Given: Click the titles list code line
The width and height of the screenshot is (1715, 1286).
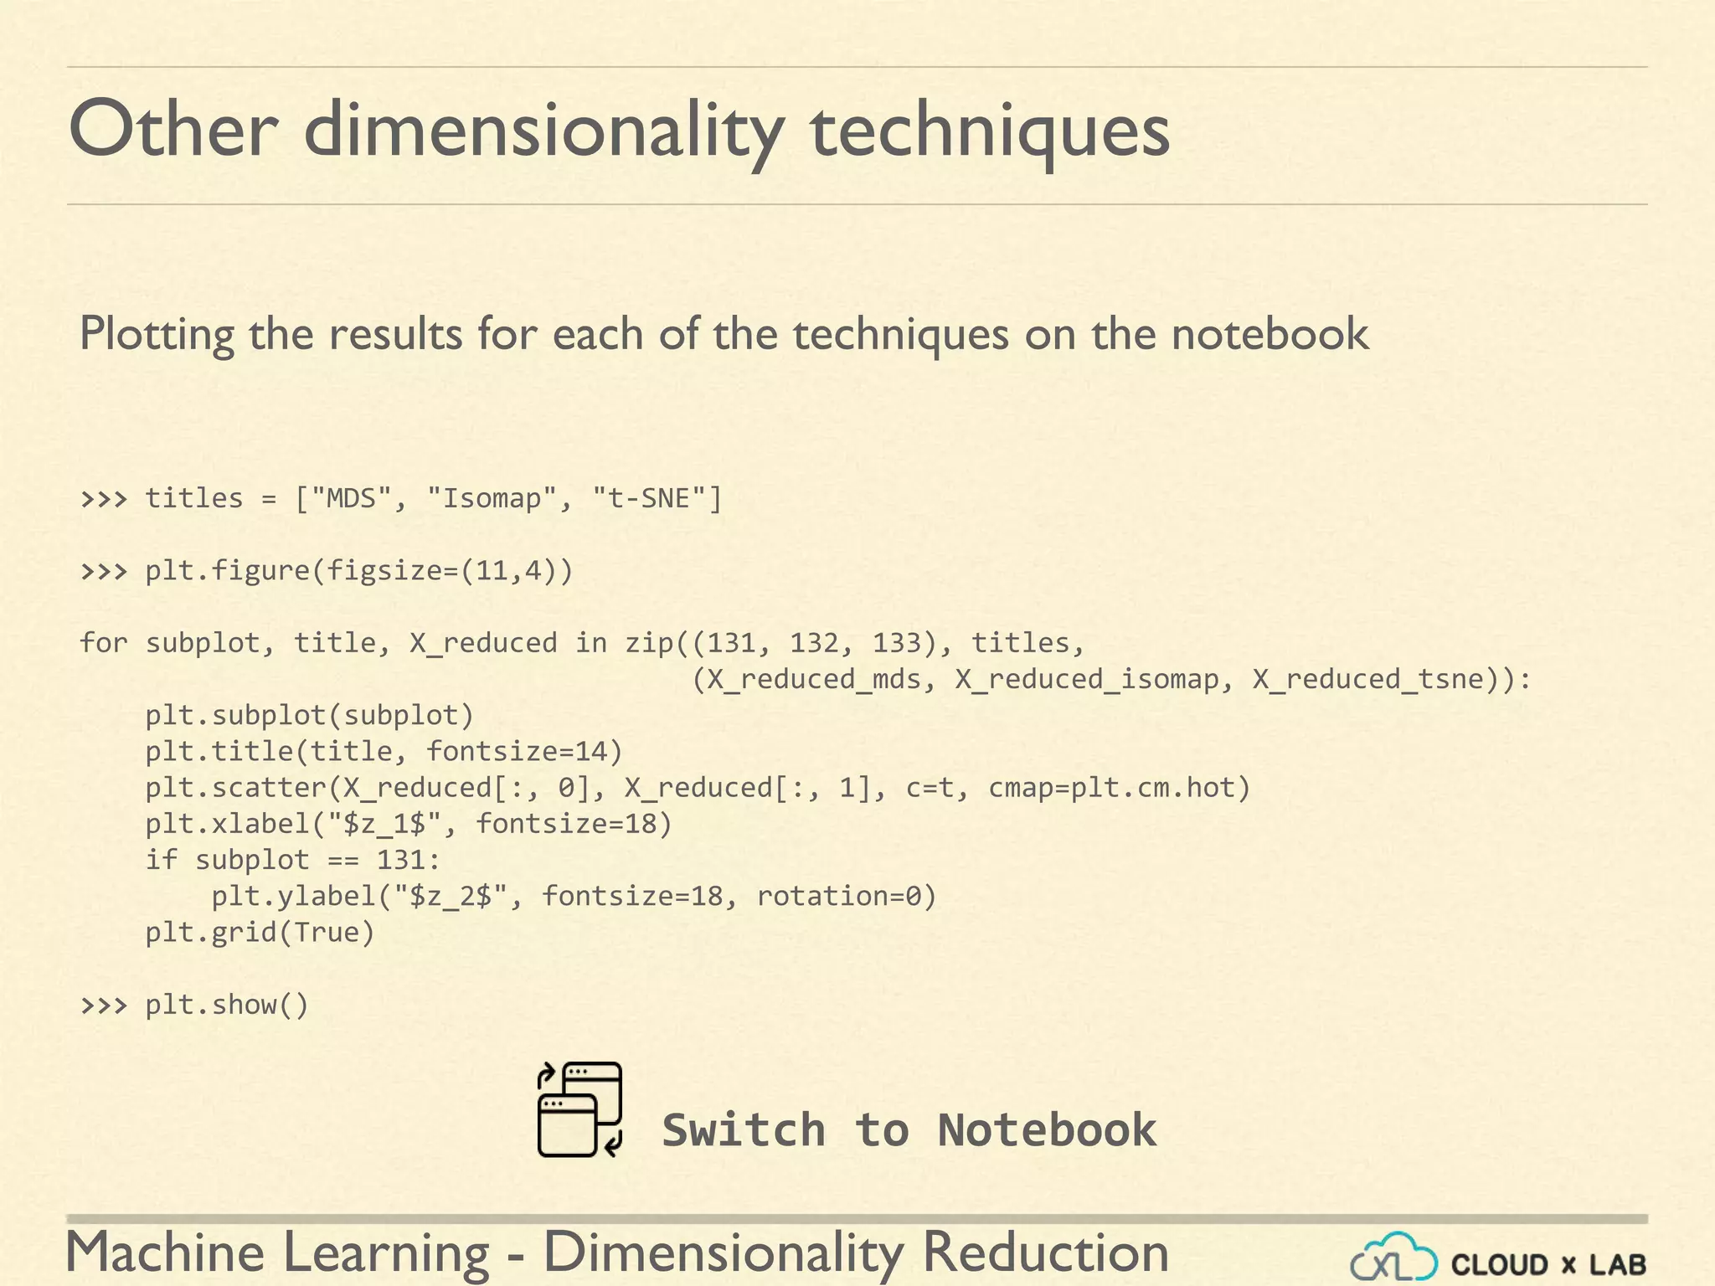Looking at the screenshot, I should coord(401,498).
